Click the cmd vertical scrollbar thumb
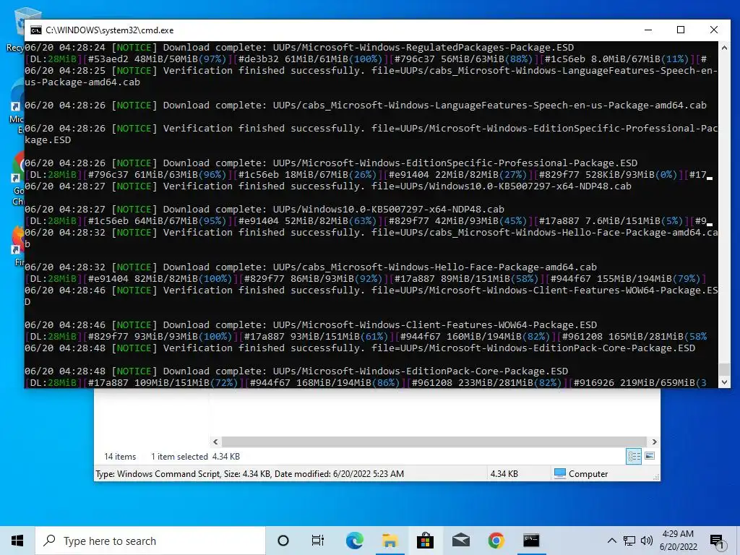The image size is (740, 555). (x=724, y=369)
